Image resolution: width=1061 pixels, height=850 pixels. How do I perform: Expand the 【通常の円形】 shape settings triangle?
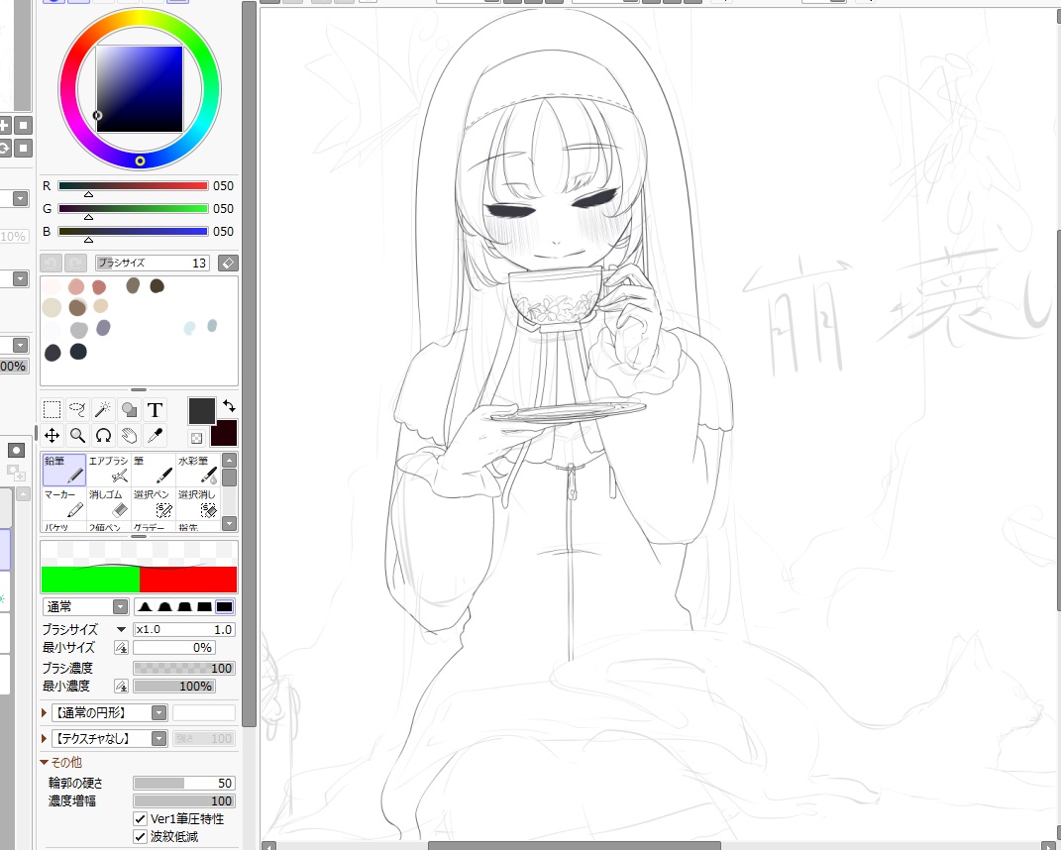pyautogui.click(x=45, y=712)
